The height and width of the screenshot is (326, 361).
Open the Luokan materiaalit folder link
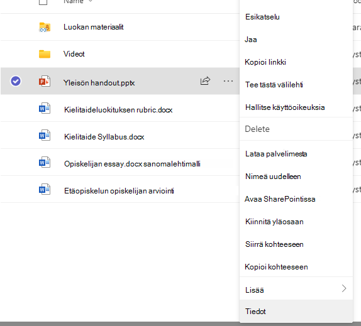coord(94,27)
